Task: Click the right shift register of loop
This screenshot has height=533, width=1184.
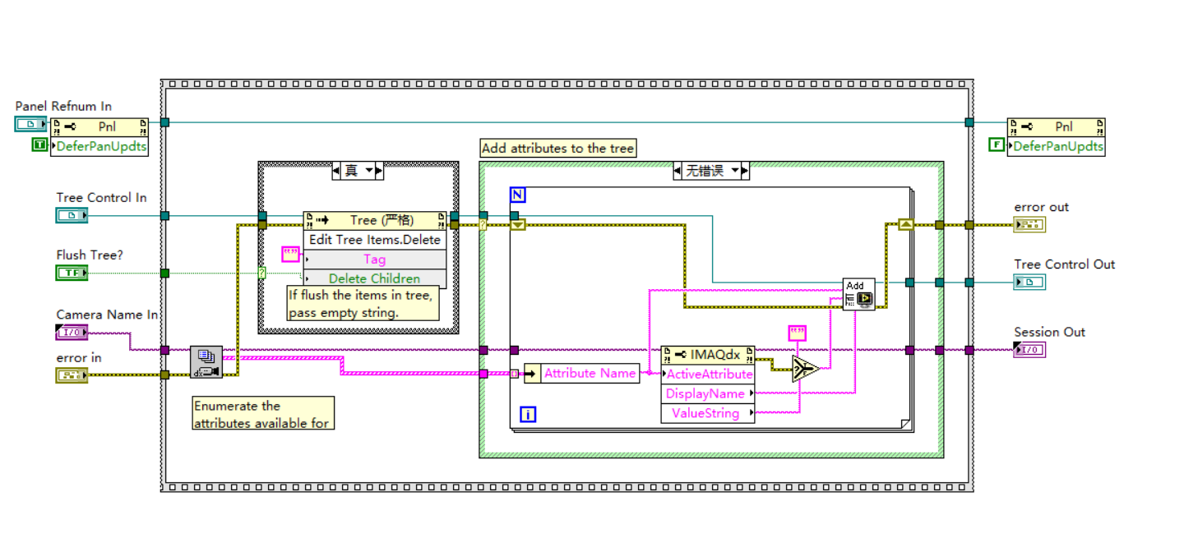Action: click(905, 223)
